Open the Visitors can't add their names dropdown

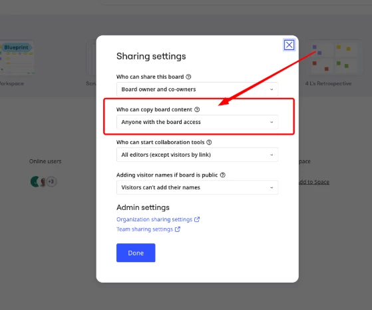click(197, 187)
